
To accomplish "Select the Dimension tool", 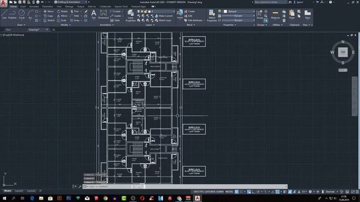I will click(x=103, y=14).
